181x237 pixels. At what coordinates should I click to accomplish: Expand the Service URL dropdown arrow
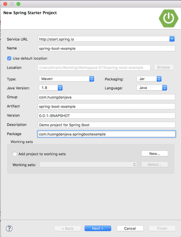point(172,39)
